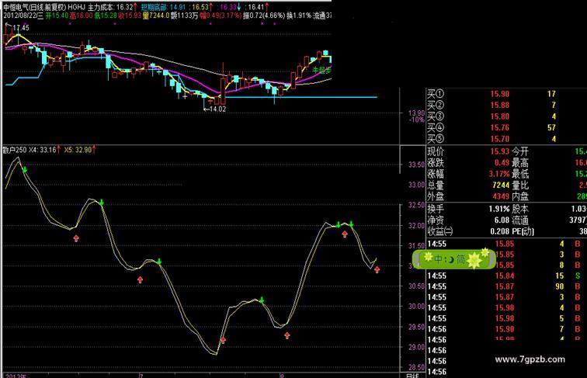
Task: Click the open price 开15.40
Action: (57, 16)
